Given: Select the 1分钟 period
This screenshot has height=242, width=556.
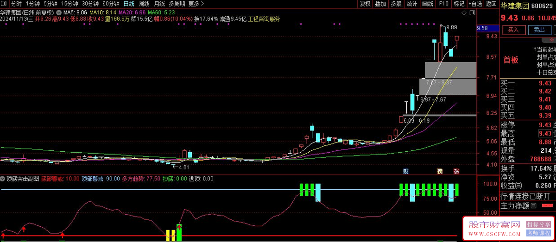Looking at the screenshot, I should coord(33,4).
